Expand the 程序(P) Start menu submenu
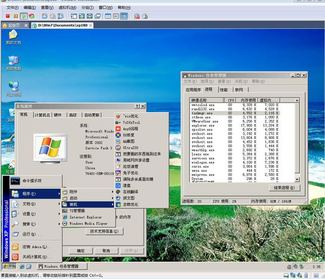This screenshot has height=279, width=325. click(x=35, y=194)
